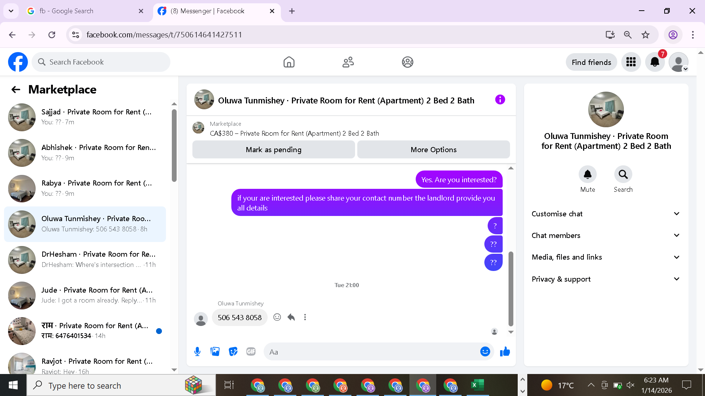Click the More Options button

(433, 150)
